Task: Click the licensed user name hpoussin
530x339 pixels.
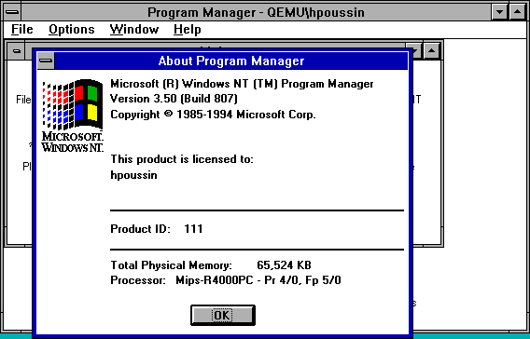Action: [x=133, y=175]
